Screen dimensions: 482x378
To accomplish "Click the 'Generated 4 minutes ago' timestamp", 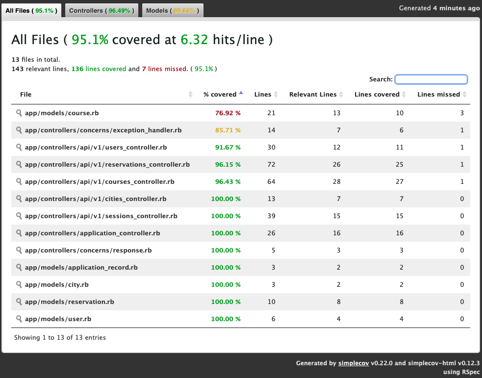I will [x=439, y=8].
